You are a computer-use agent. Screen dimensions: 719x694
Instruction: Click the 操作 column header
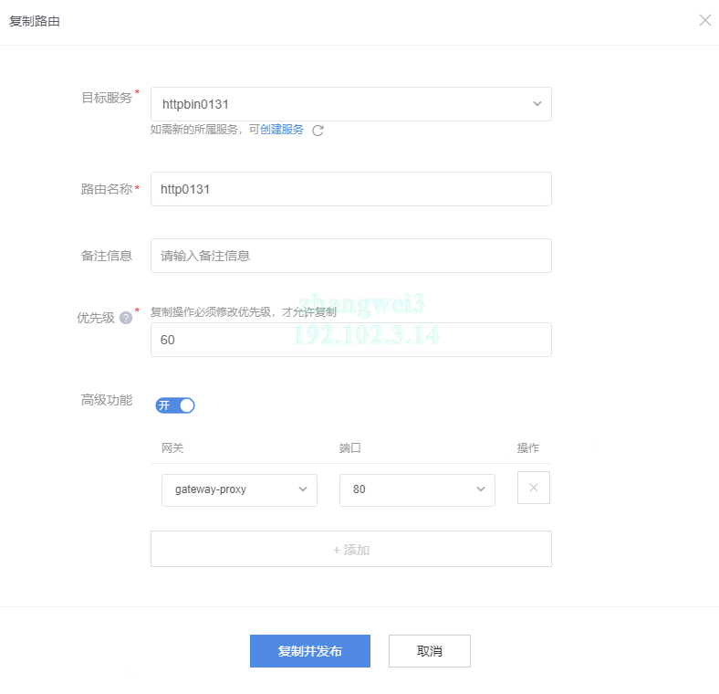[528, 448]
